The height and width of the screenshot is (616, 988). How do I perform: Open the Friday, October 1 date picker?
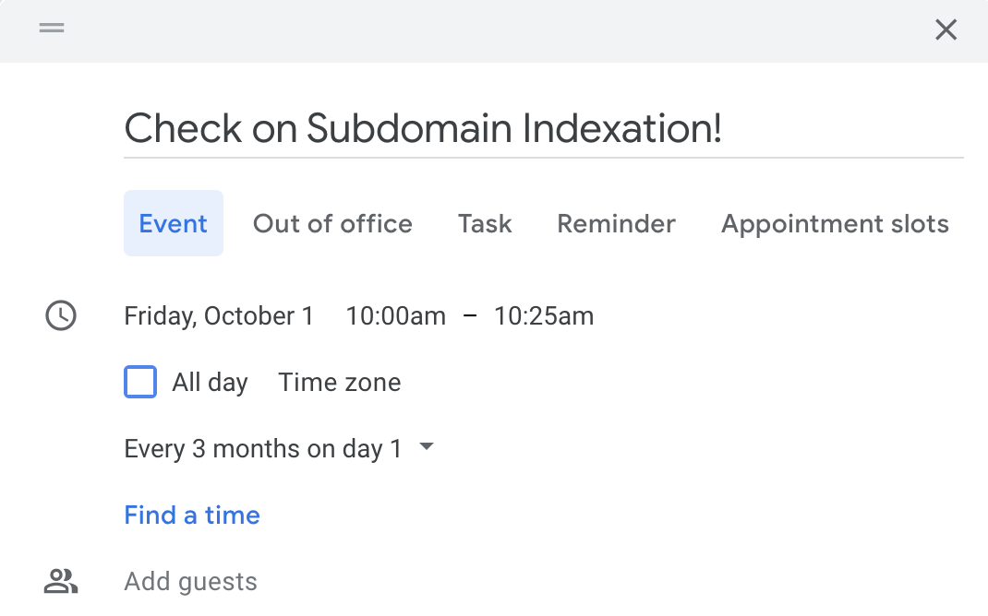tap(219, 316)
